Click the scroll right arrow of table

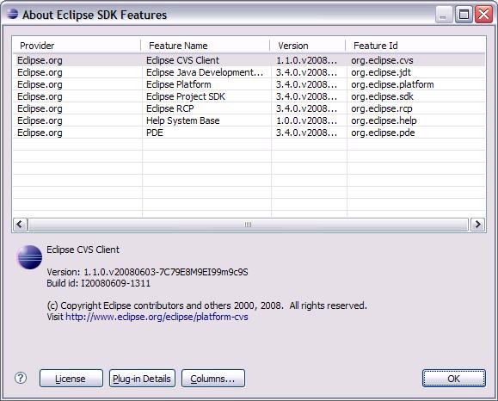tap(477, 225)
